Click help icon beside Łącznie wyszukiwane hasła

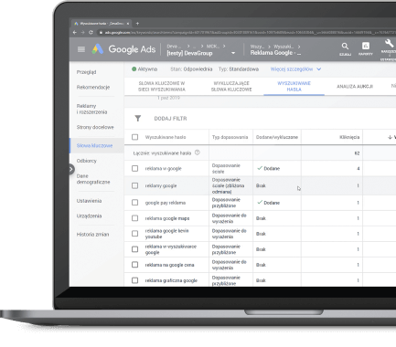click(x=198, y=152)
